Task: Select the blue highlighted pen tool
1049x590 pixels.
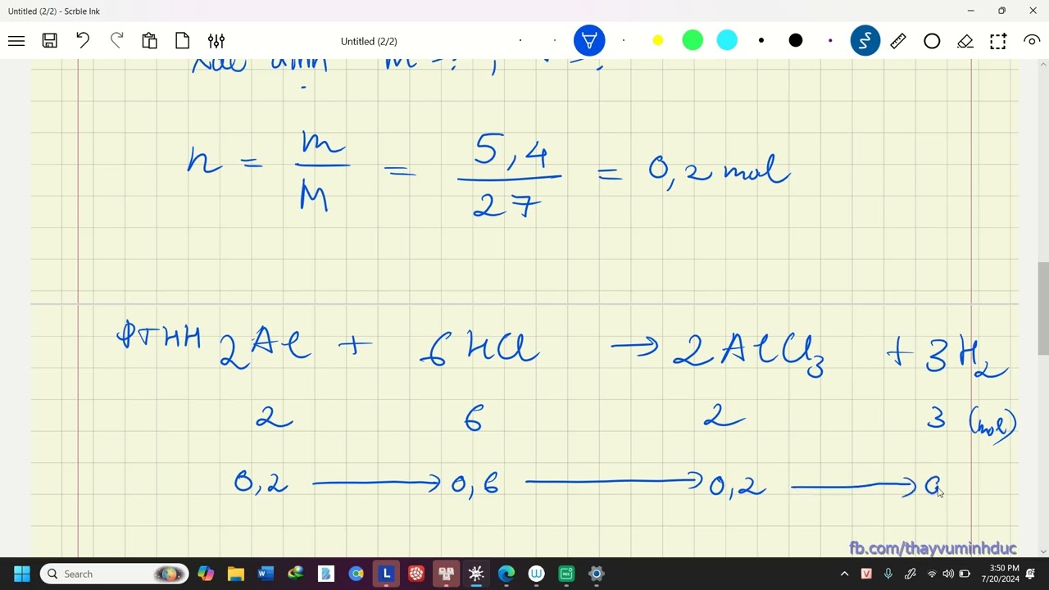Action: pyautogui.click(x=589, y=40)
